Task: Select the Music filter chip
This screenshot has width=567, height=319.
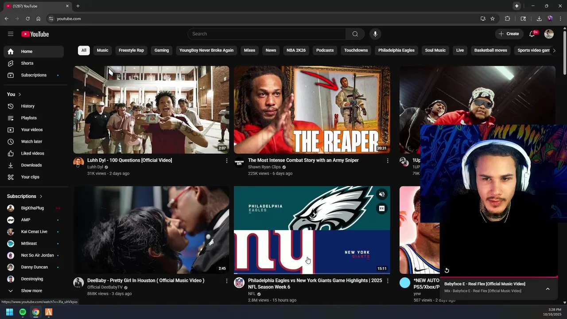Action: tap(102, 50)
